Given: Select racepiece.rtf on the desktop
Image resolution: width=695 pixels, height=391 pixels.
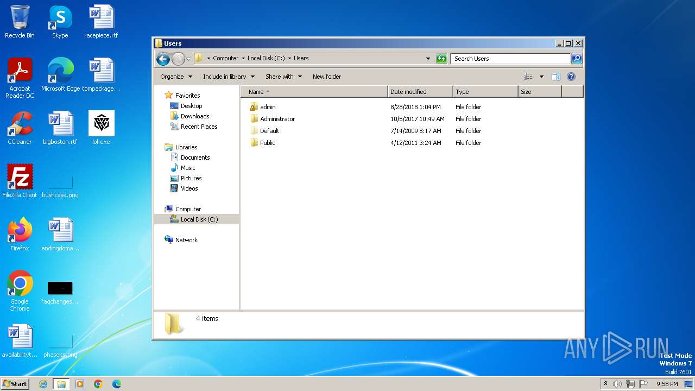Looking at the screenshot, I should 101,22.
